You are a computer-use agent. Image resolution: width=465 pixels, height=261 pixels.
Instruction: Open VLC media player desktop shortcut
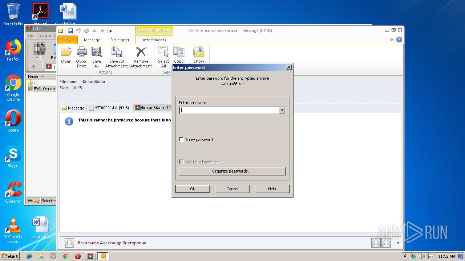coord(13,230)
